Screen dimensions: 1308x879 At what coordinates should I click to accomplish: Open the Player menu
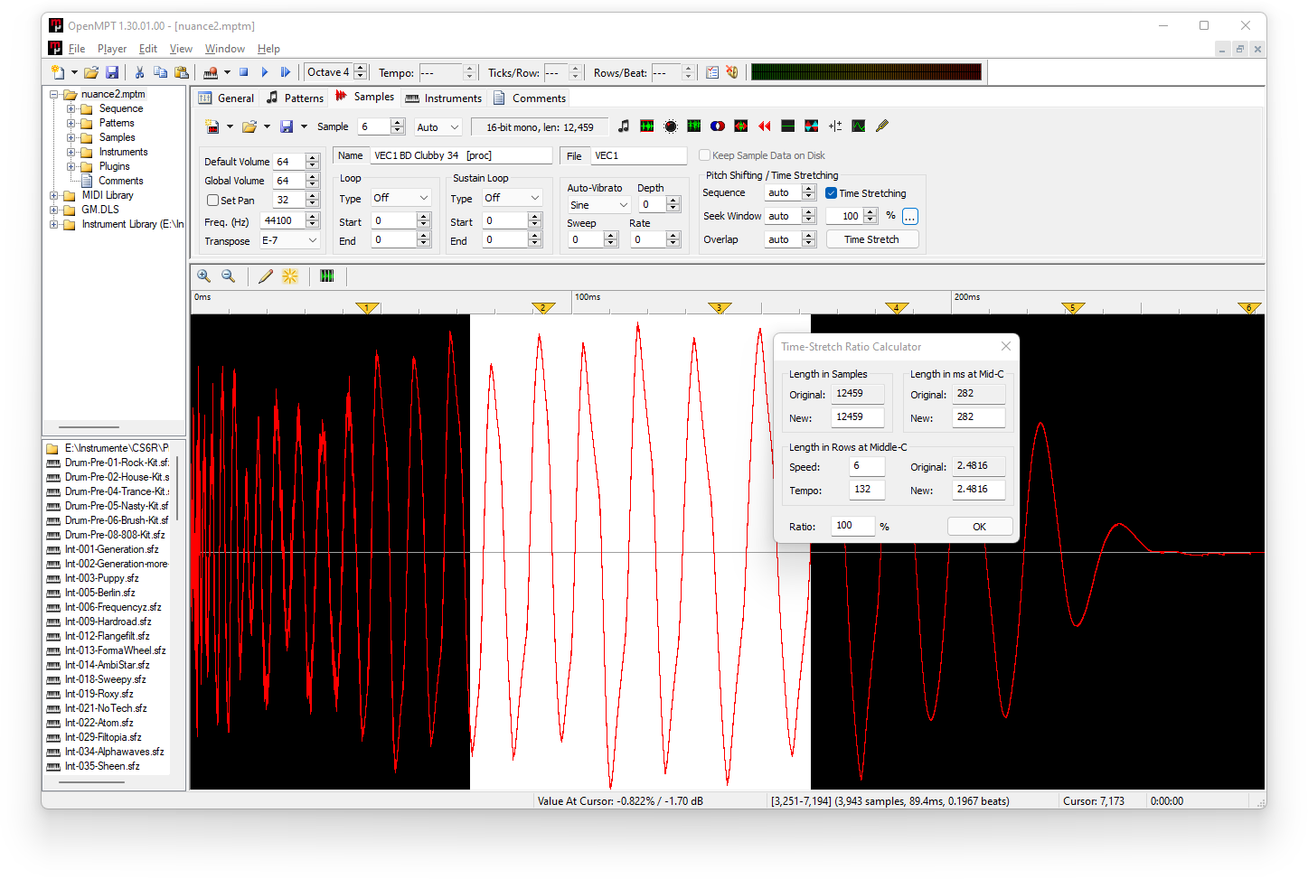coord(112,49)
